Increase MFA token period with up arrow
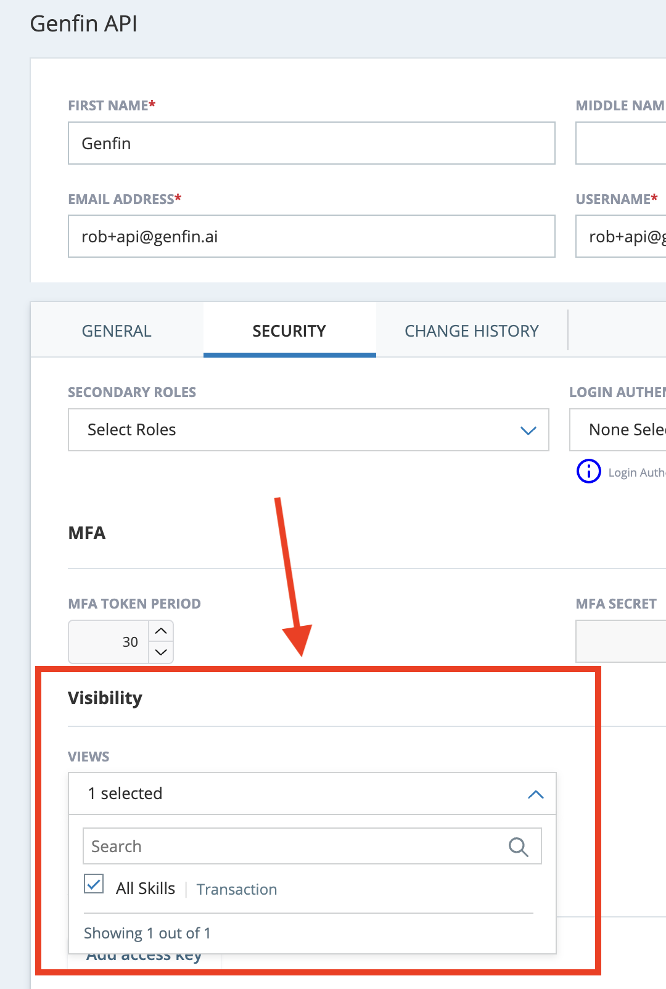Image resolution: width=666 pixels, height=989 pixels. [x=161, y=631]
